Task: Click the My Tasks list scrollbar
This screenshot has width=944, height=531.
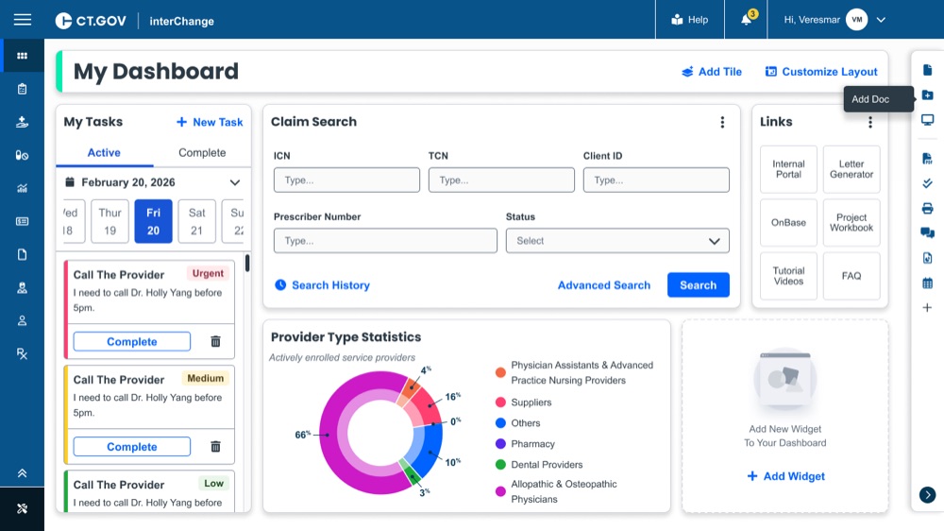Action: pos(246,263)
